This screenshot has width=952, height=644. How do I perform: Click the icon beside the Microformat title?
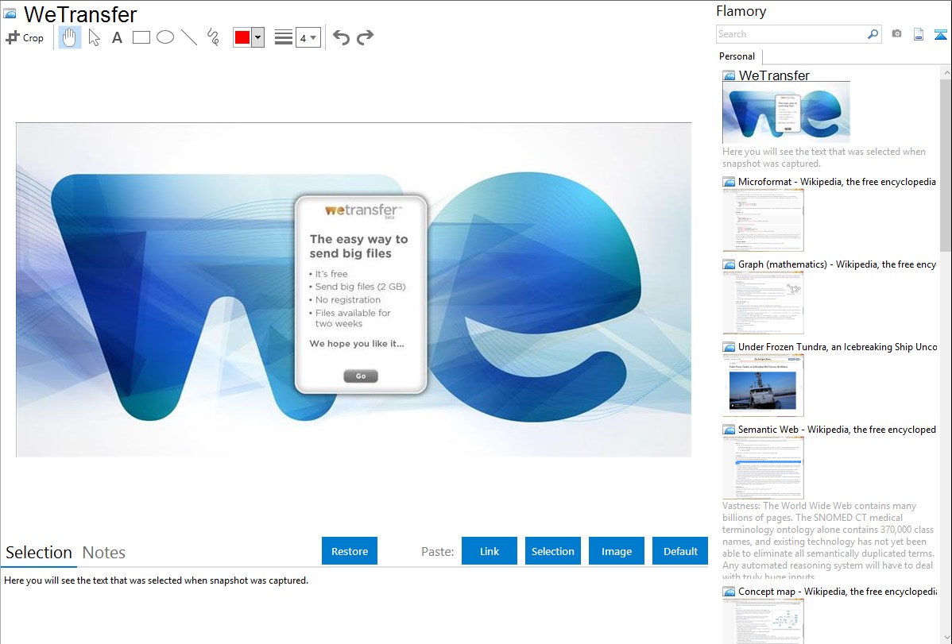[729, 182]
